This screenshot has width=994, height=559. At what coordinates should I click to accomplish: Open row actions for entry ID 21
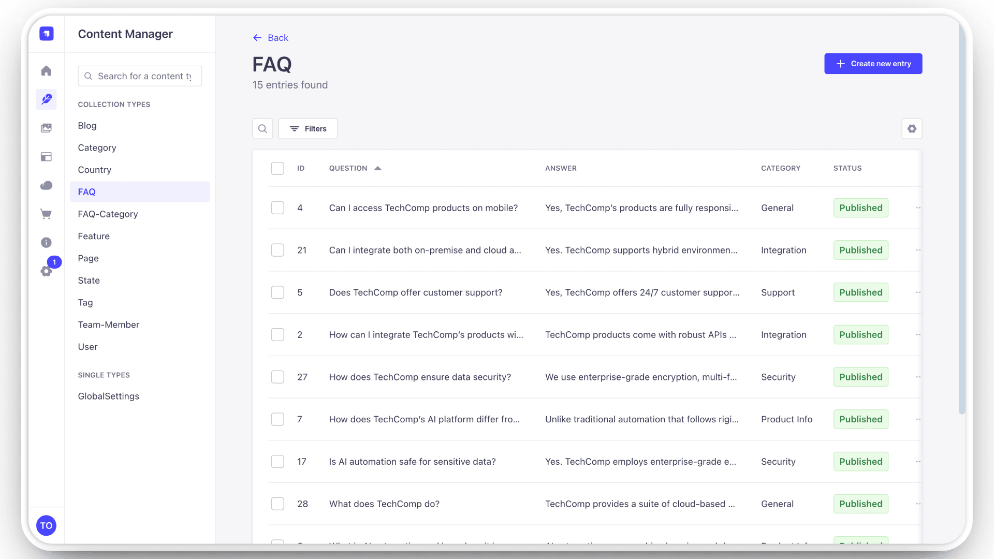click(918, 251)
